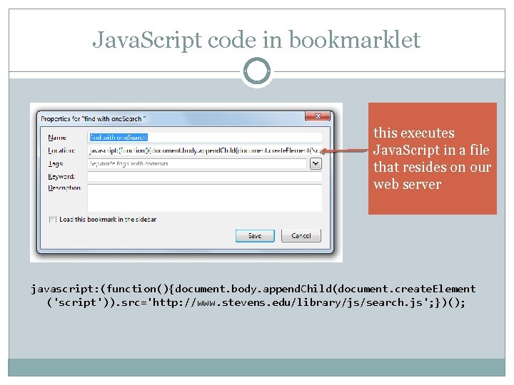Click the 'Keyword' label
Image resolution: width=514 pixels, height=385 pixels.
[61, 177]
